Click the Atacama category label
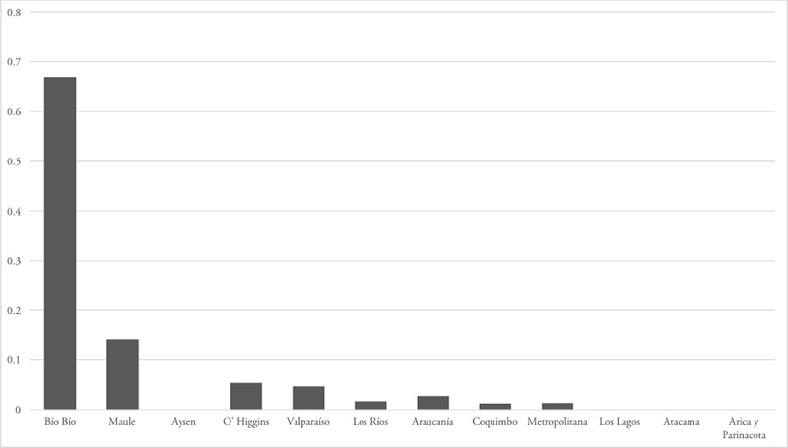 (x=682, y=423)
